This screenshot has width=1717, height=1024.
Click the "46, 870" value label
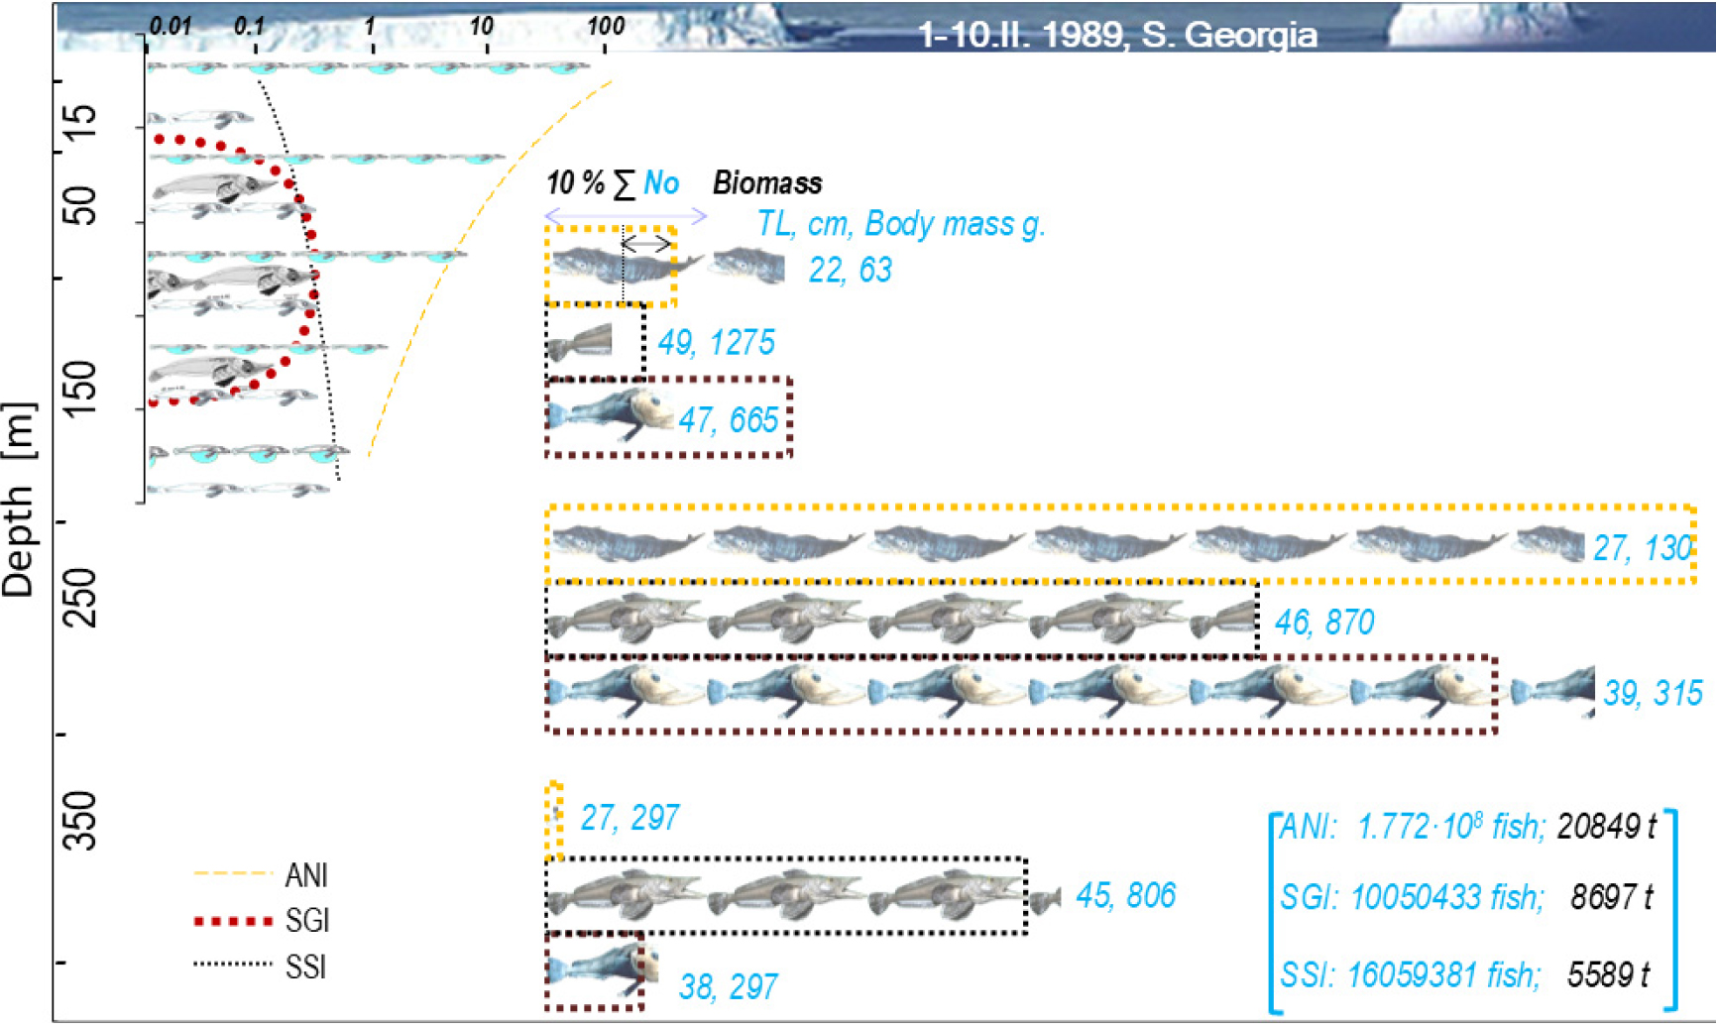[x=1324, y=623]
